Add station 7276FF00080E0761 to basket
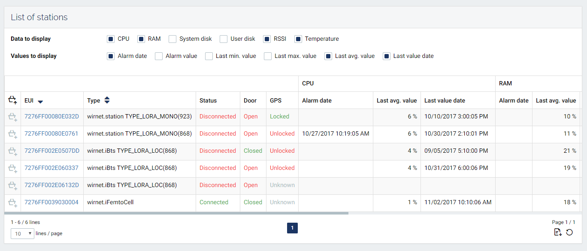The width and height of the screenshot is (587, 251). [x=12, y=134]
